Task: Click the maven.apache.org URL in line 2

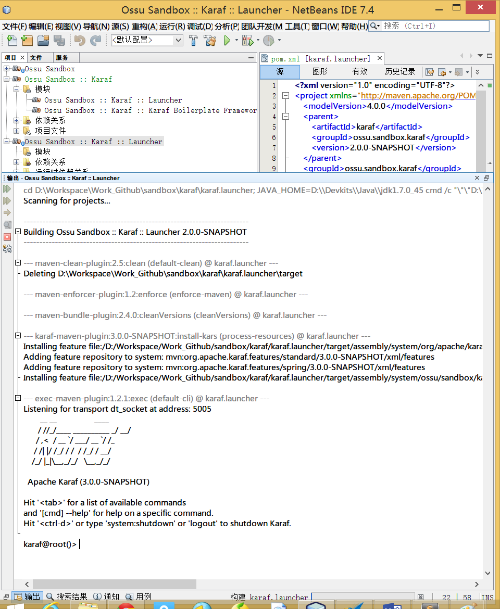Action: coord(418,96)
